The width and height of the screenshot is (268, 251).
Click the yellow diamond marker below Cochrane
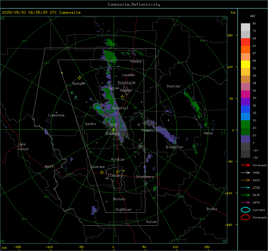[102, 172]
